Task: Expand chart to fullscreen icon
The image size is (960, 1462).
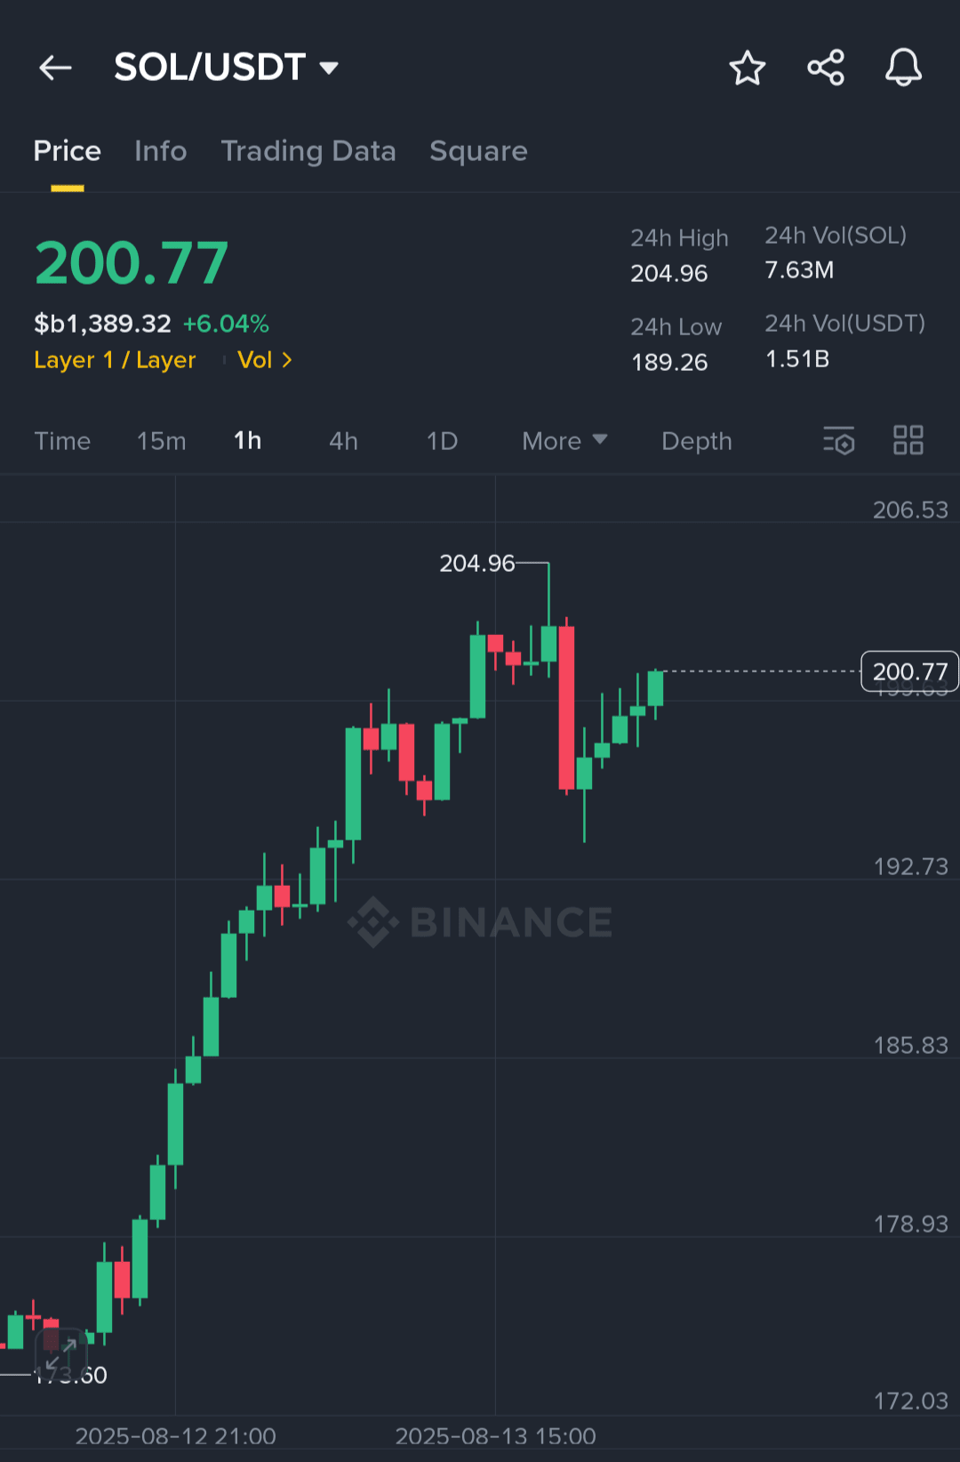Action: coord(60,1355)
